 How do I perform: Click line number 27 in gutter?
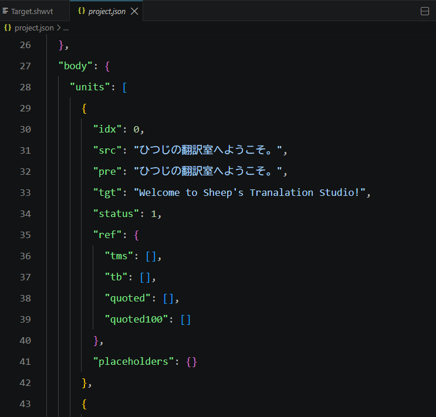click(25, 66)
